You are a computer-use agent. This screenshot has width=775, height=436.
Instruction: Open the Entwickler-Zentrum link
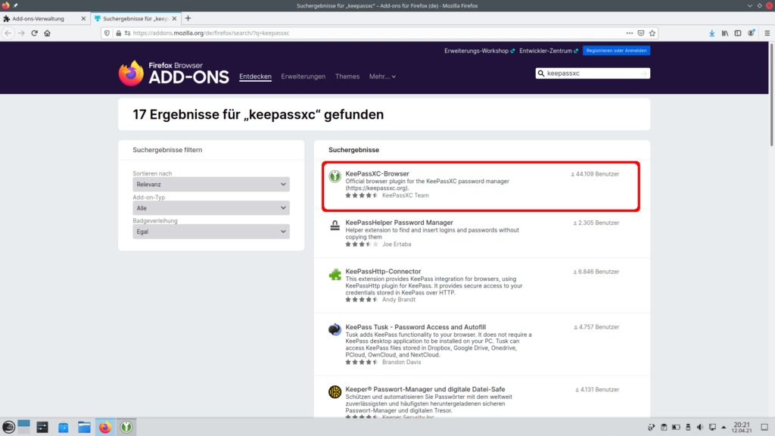[548, 51]
